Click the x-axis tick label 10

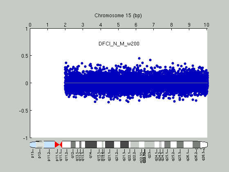pyautogui.click(x=207, y=25)
